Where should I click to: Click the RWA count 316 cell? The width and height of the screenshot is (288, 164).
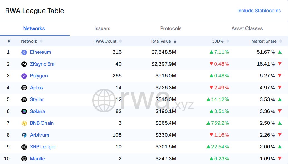click(117, 52)
